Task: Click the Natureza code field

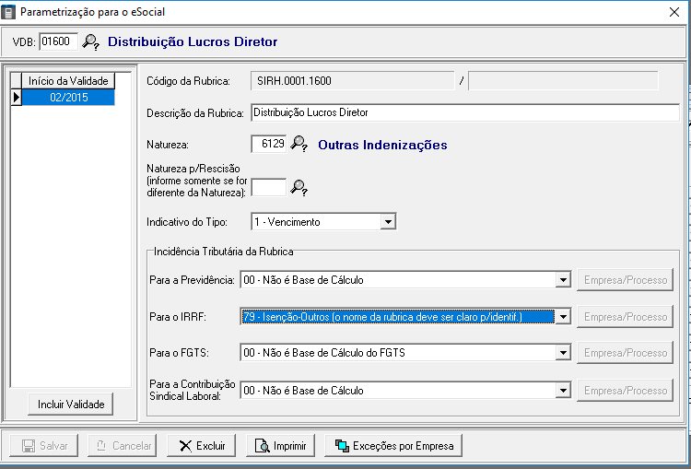Action: pos(268,145)
